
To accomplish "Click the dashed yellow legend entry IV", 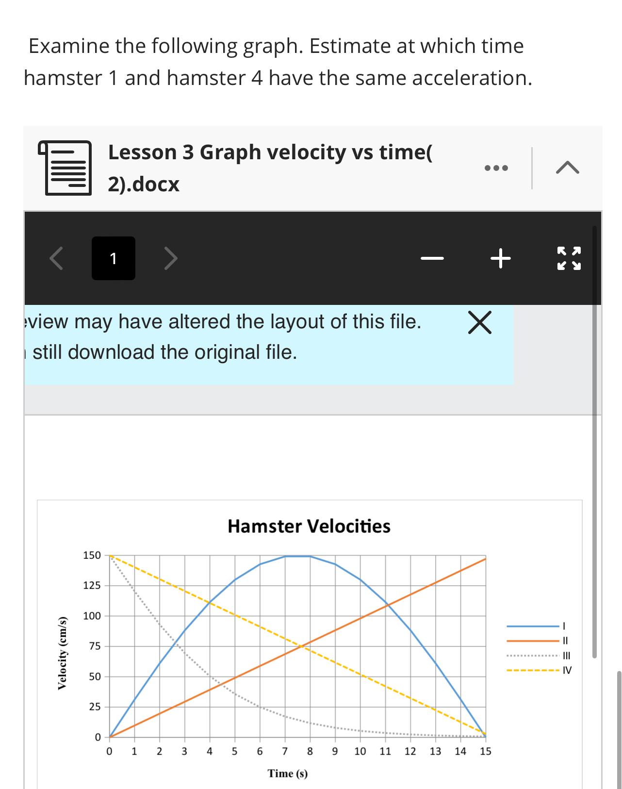I will pos(539,671).
